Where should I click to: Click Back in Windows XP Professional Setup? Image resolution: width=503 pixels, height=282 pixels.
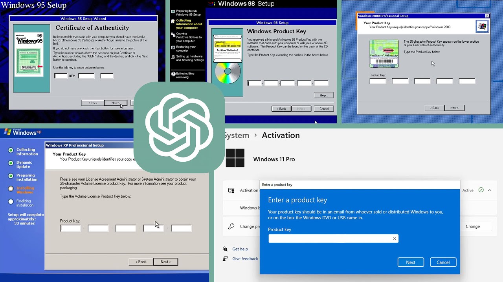click(x=141, y=262)
